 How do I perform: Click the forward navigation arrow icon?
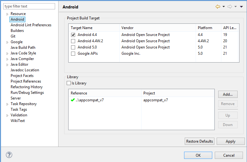click(229, 7)
